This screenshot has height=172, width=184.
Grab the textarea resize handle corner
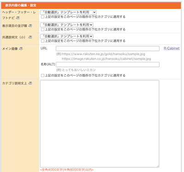point(158,166)
